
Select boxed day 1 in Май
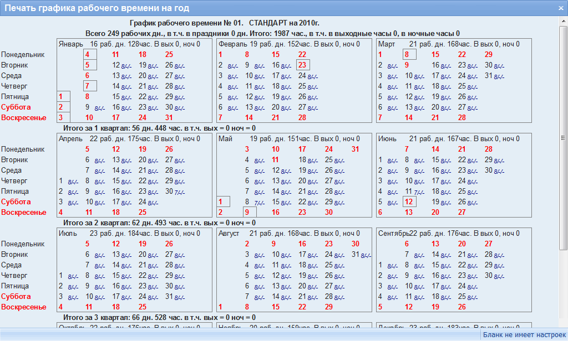coord(222,202)
